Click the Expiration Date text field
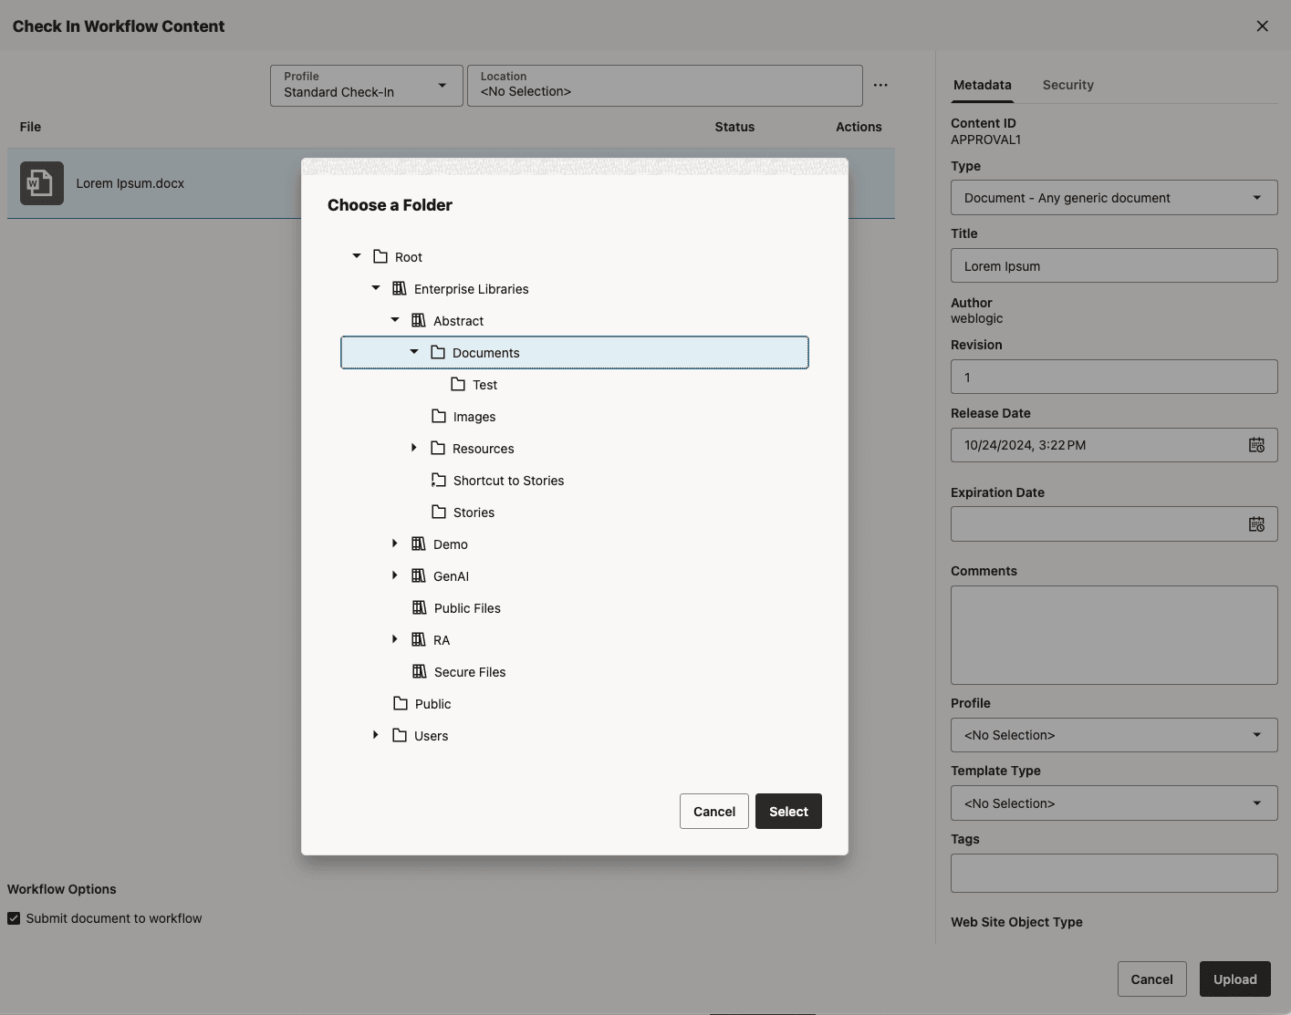 tap(1097, 524)
